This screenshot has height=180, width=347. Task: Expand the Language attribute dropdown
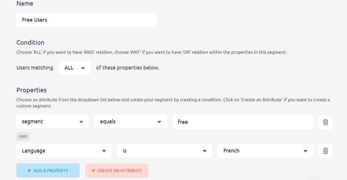64,151
